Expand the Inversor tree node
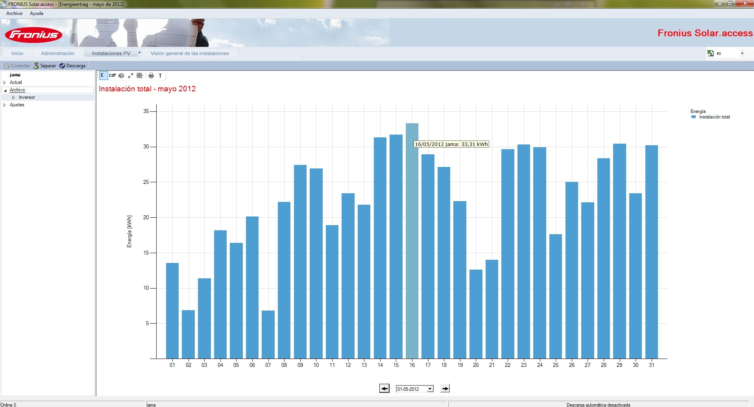The image size is (754, 407). coord(13,97)
